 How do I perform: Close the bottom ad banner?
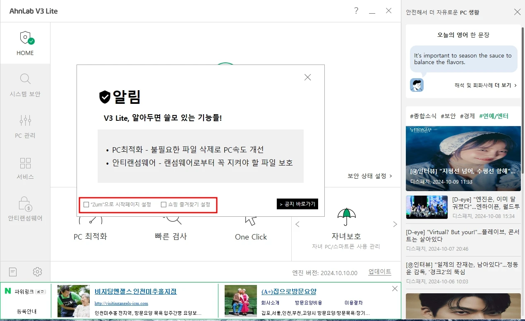click(394, 288)
